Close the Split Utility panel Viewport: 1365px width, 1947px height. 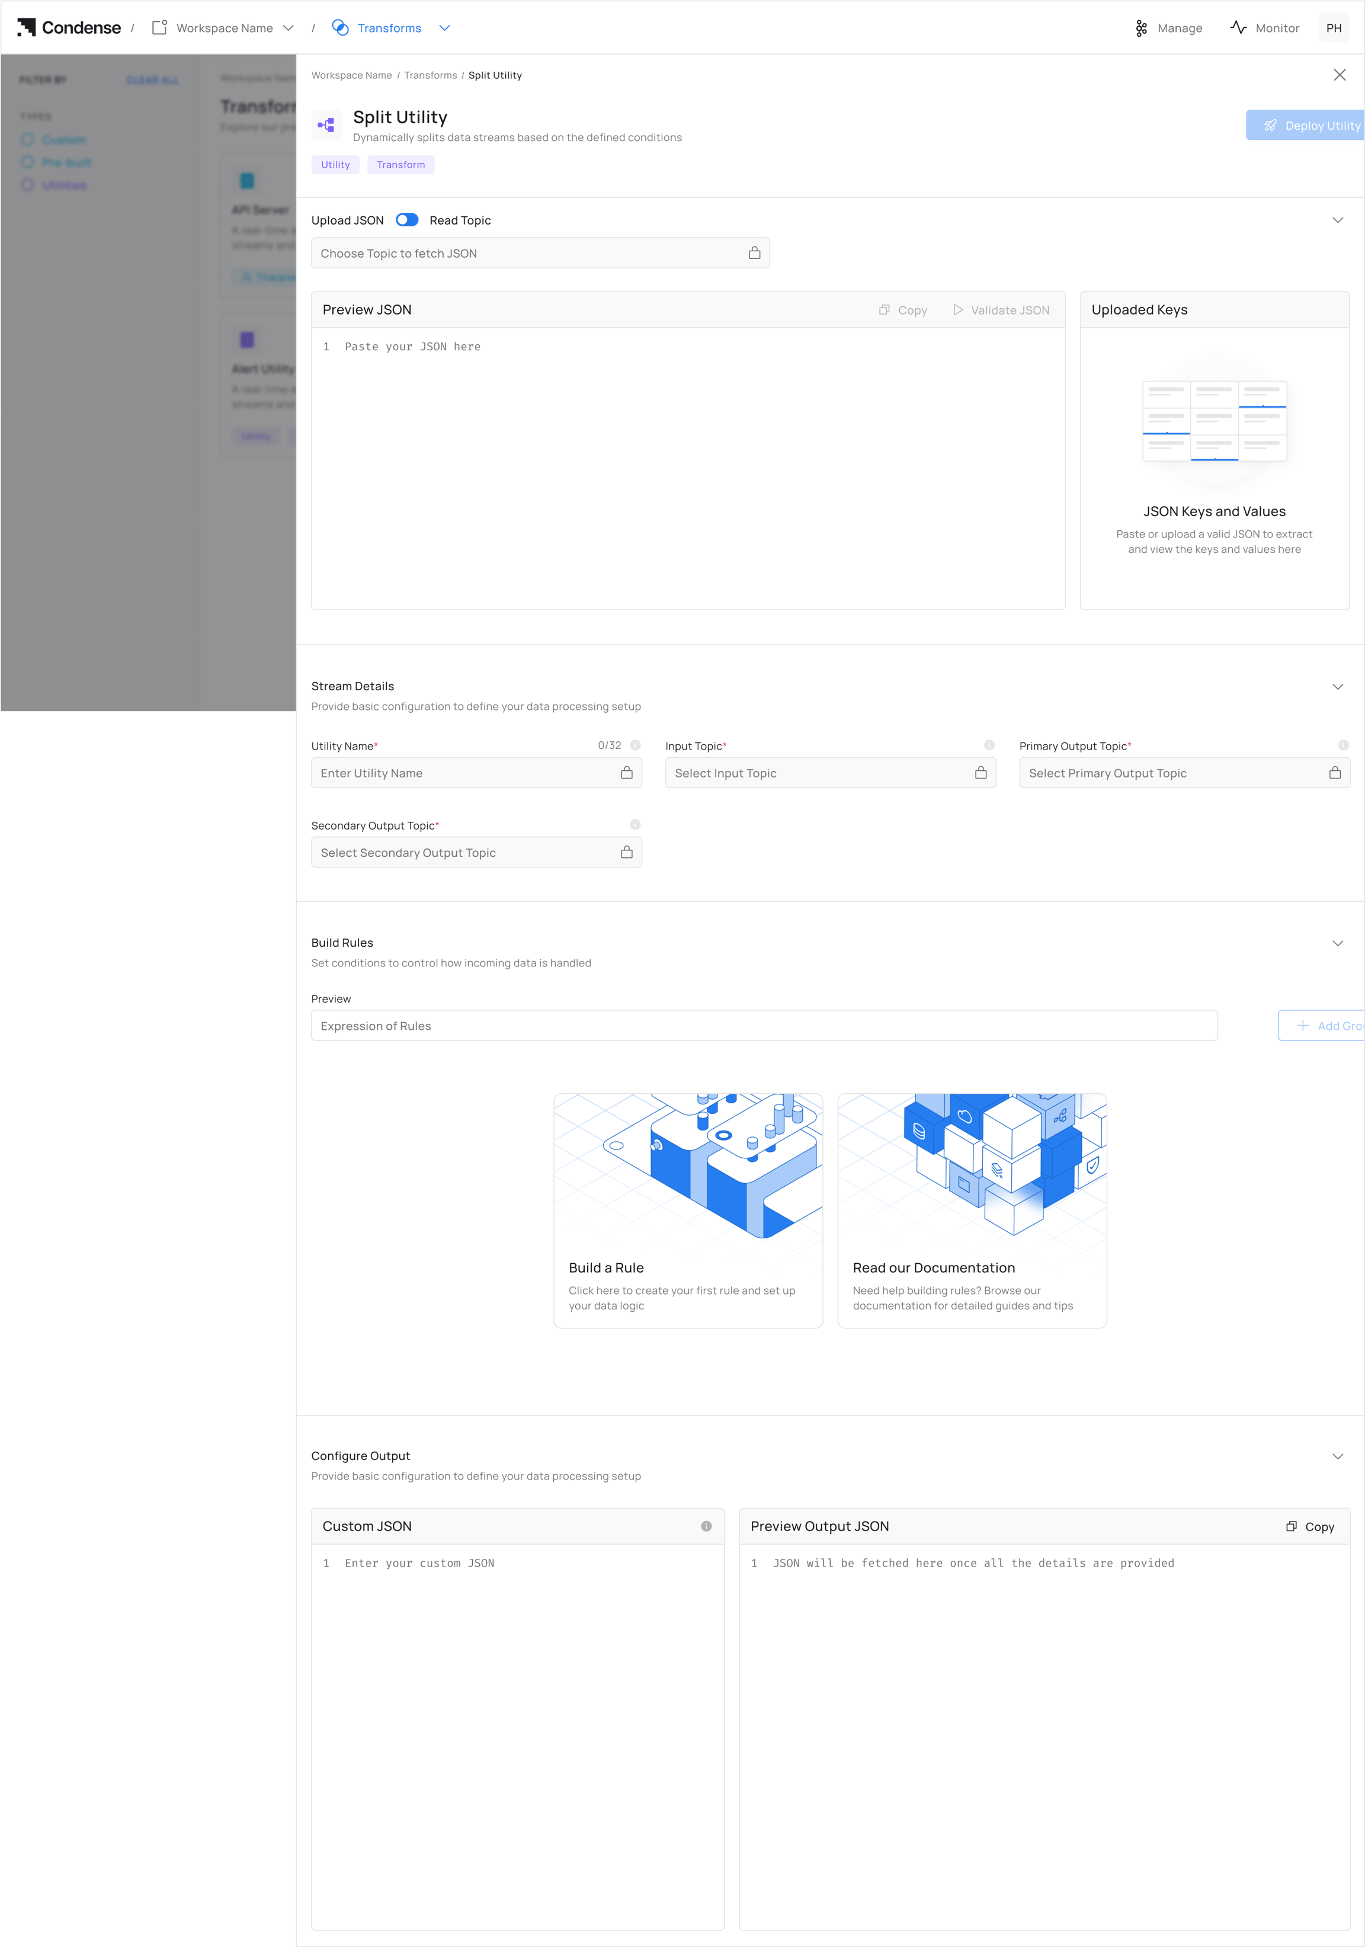1340,75
